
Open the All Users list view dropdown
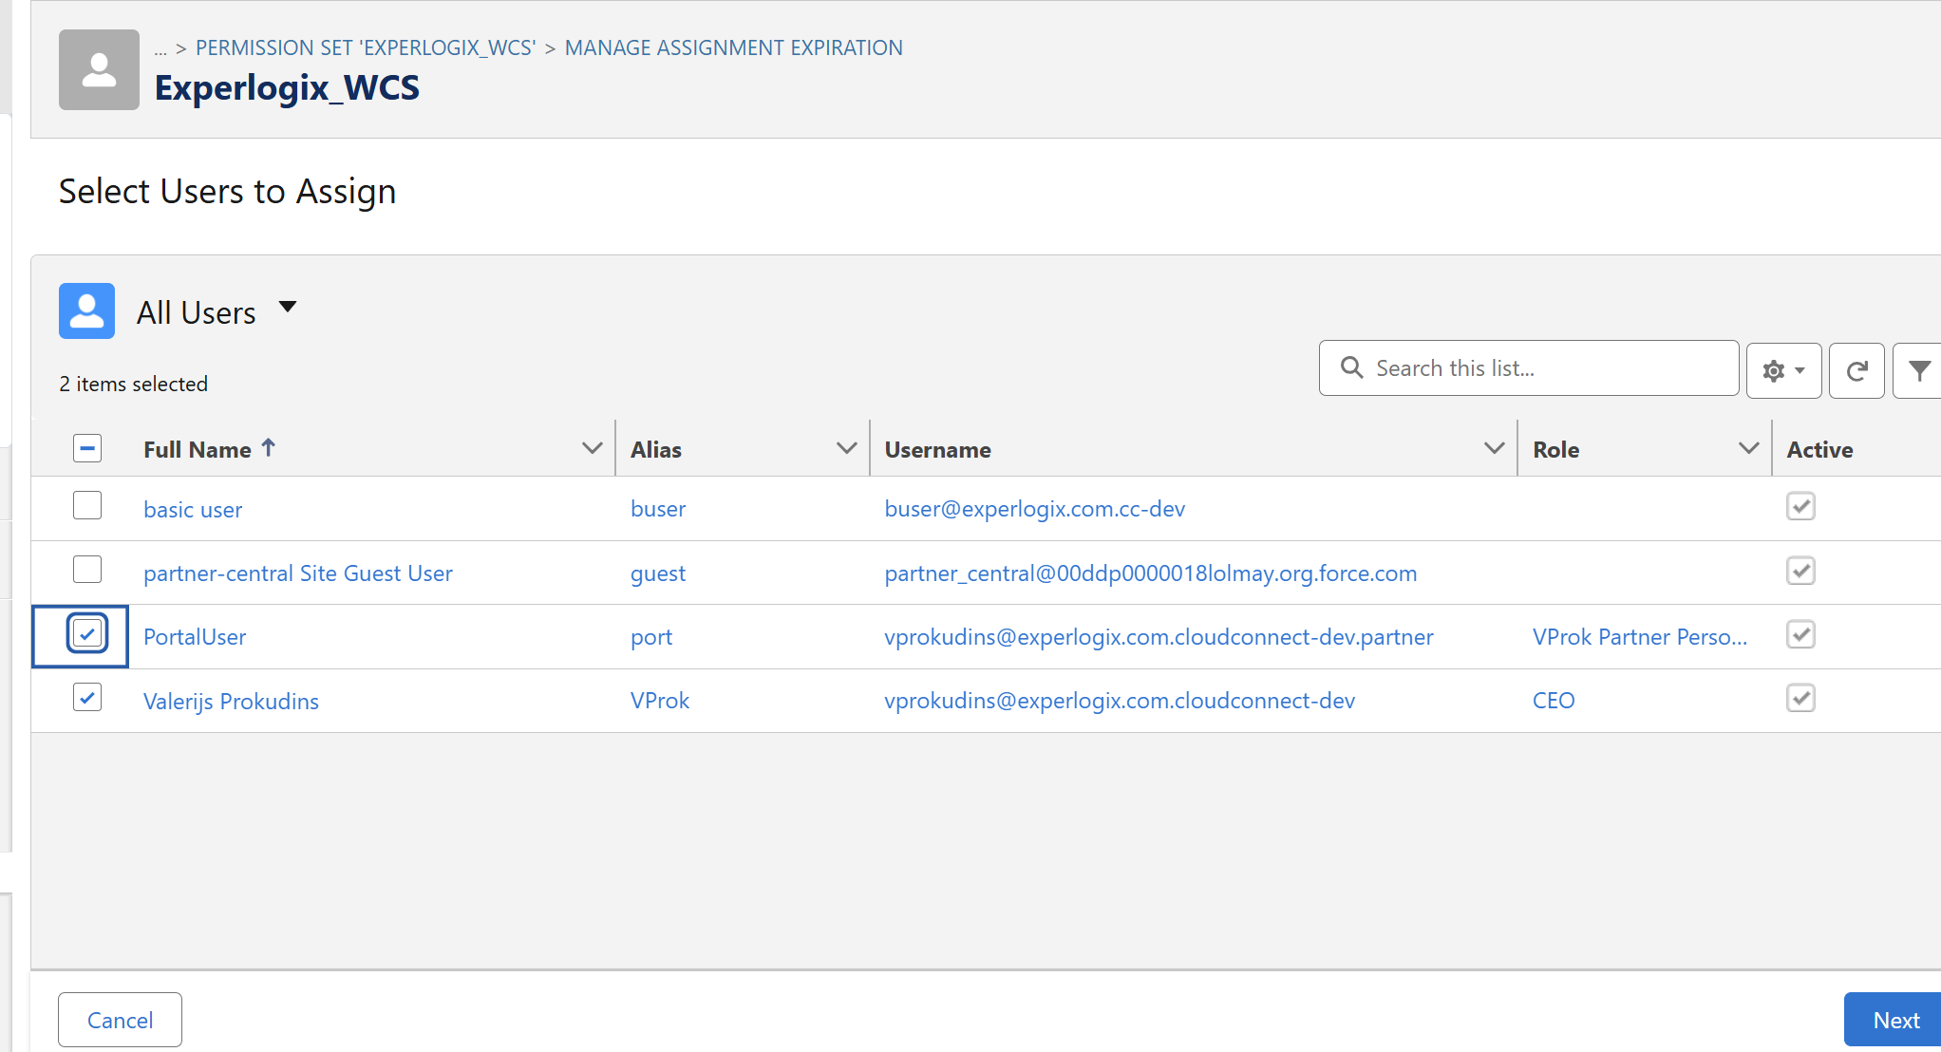[288, 308]
